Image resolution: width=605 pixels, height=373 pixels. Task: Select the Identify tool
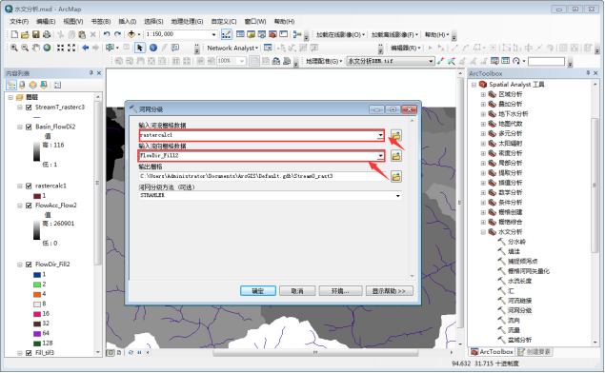153,48
